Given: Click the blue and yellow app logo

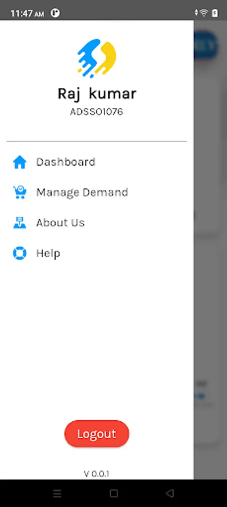Looking at the screenshot, I should coord(97,58).
